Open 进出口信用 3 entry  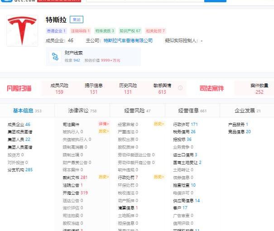tap(185, 155)
